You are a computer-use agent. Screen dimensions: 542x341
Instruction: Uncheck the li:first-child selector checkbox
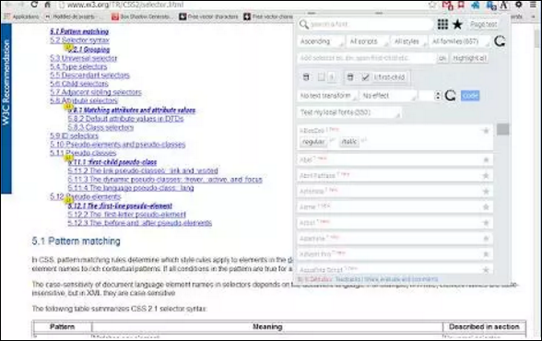pos(366,77)
